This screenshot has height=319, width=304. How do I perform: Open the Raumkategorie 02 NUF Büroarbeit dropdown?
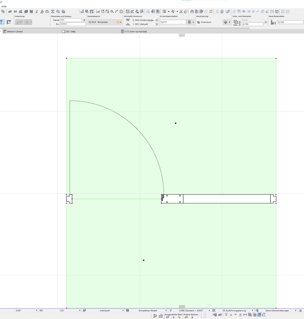(104, 22)
